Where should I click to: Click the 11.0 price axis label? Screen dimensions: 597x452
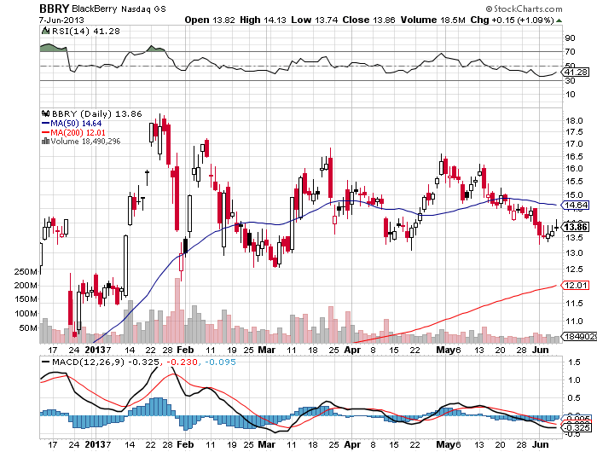[x=574, y=322]
